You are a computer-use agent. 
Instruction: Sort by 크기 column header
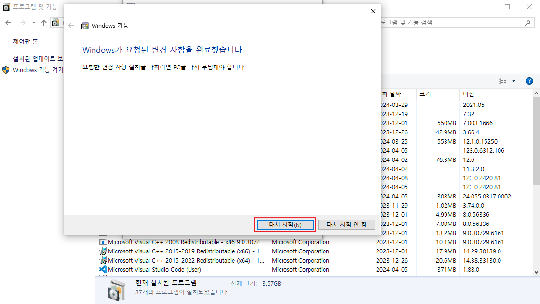point(438,94)
